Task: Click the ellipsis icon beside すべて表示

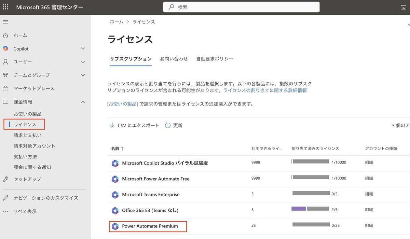Action: (x=5, y=211)
